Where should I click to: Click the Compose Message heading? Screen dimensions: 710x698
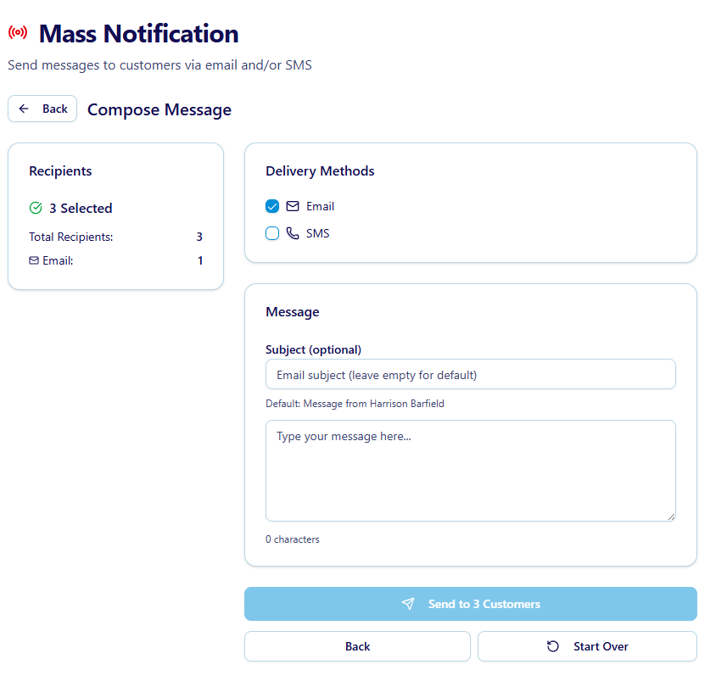pyautogui.click(x=159, y=109)
